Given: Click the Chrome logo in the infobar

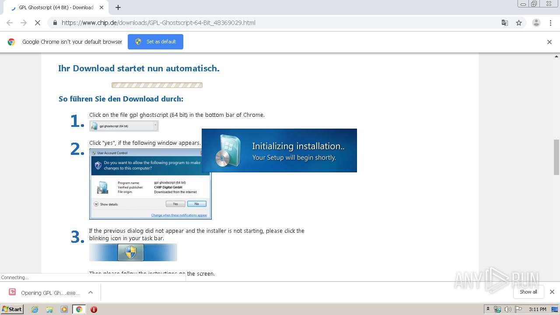Looking at the screenshot, I should 11,42.
